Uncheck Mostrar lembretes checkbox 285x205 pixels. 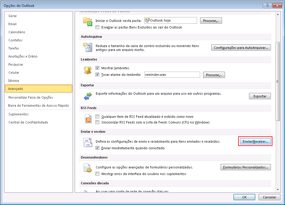coord(97,68)
